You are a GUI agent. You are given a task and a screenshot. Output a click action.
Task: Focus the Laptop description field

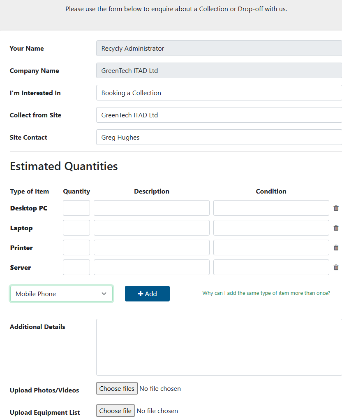(x=152, y=228)
